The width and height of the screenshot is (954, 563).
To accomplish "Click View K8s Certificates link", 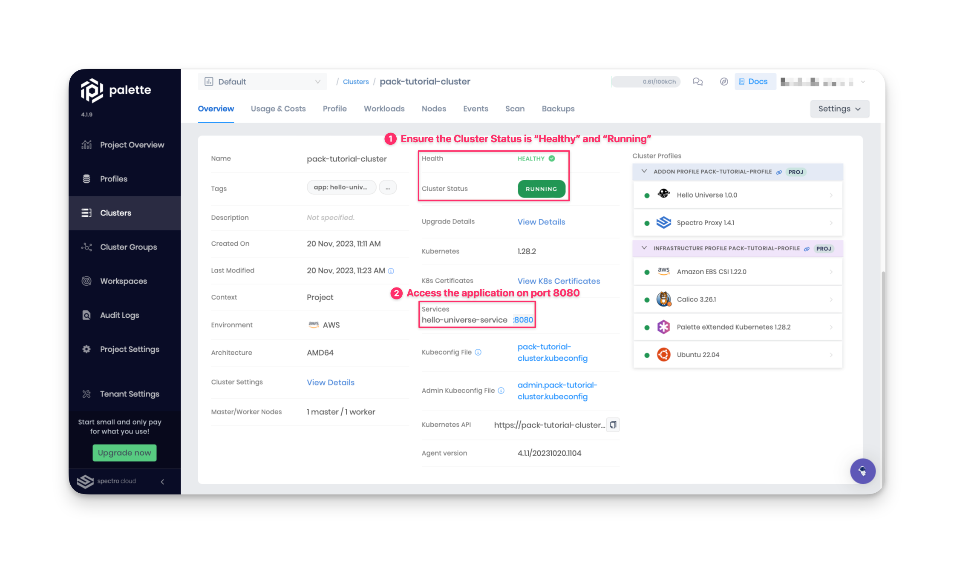I will [x=559, y=281].
